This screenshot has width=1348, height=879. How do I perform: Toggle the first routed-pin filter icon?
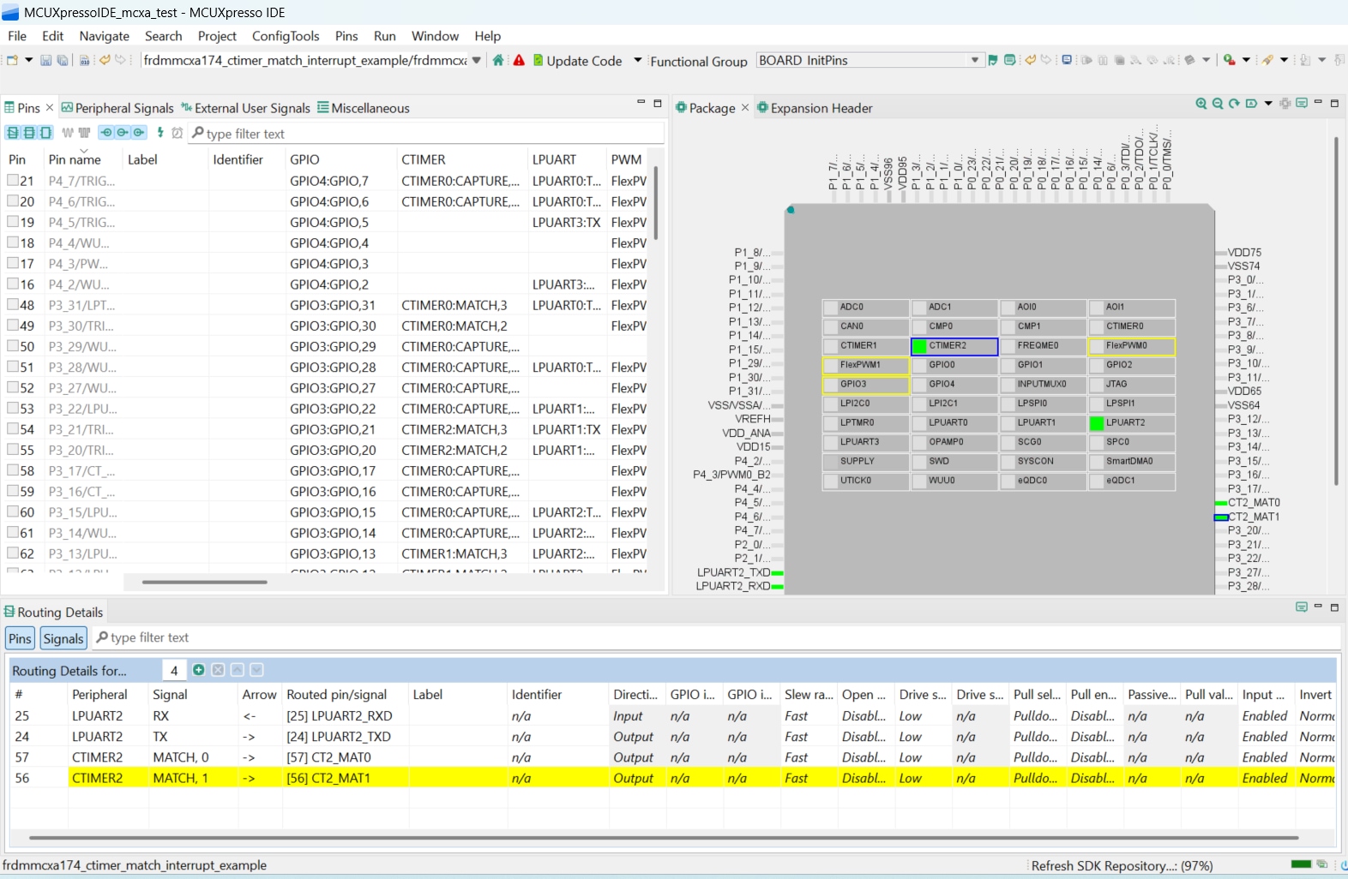(x=106, y=133)
